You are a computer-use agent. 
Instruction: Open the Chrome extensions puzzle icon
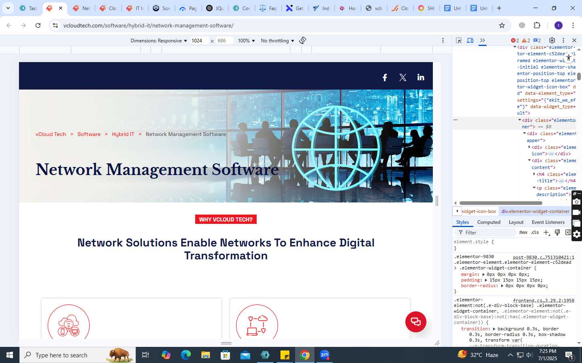click(537, 25)
